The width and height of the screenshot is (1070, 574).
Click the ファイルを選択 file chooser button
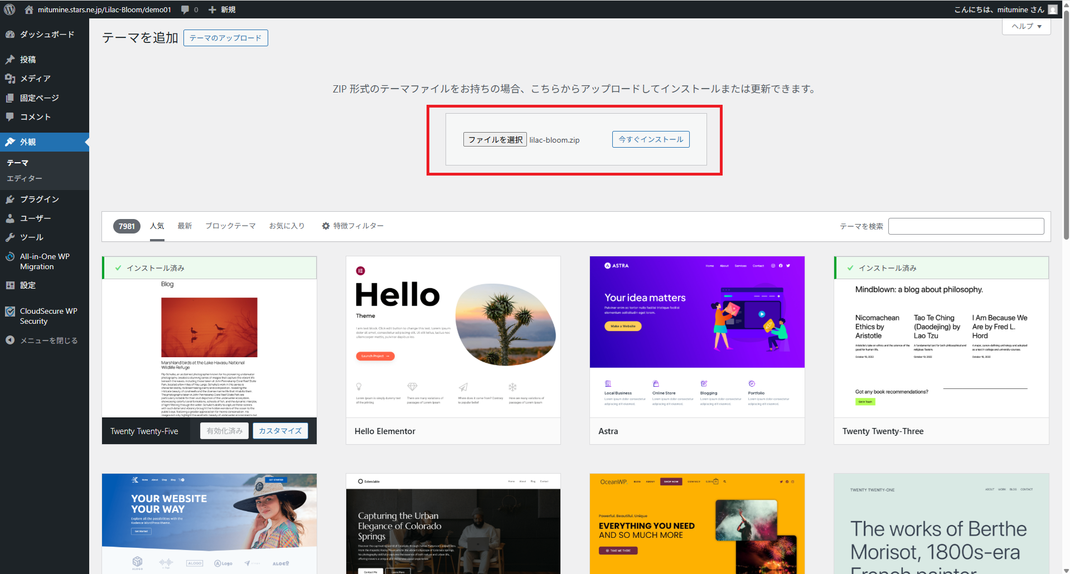[x=495, y=139]
